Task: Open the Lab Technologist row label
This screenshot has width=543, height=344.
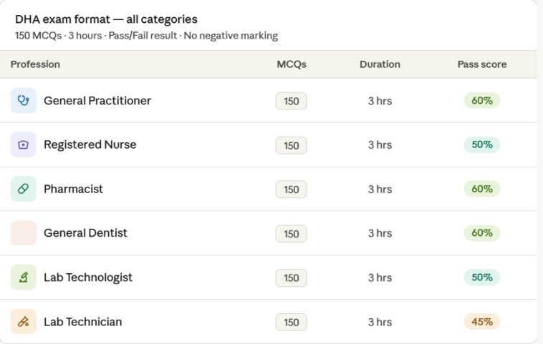Action: click(x=88, y=277)
